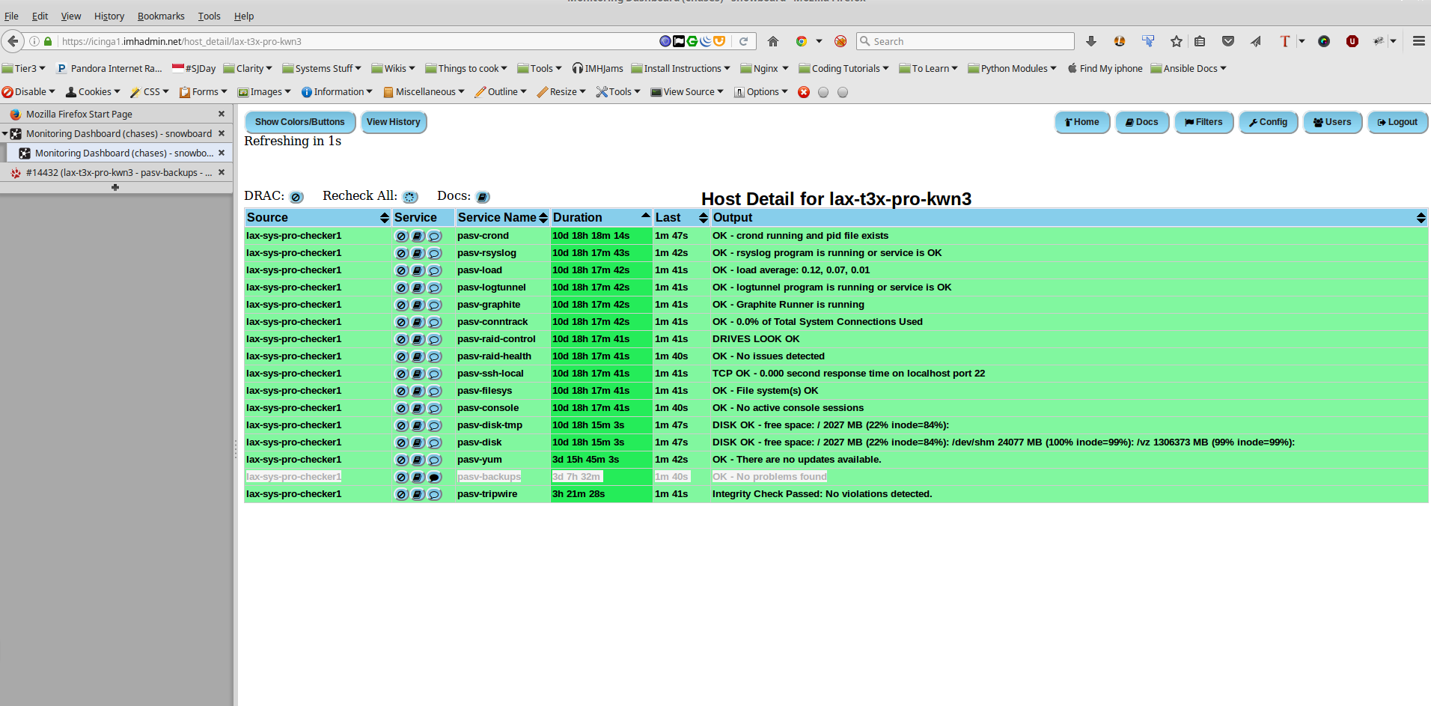Open the Docs icon beside Recheck All

483,198
